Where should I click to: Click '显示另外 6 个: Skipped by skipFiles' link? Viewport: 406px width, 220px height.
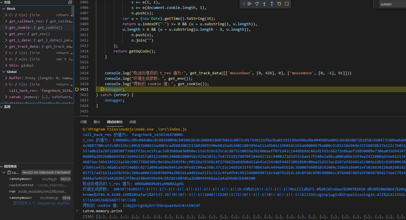coord(42,203)
